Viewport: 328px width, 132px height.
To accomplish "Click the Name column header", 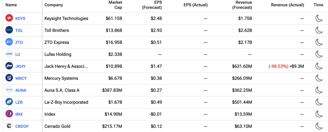I will click(x=11, y=5).
